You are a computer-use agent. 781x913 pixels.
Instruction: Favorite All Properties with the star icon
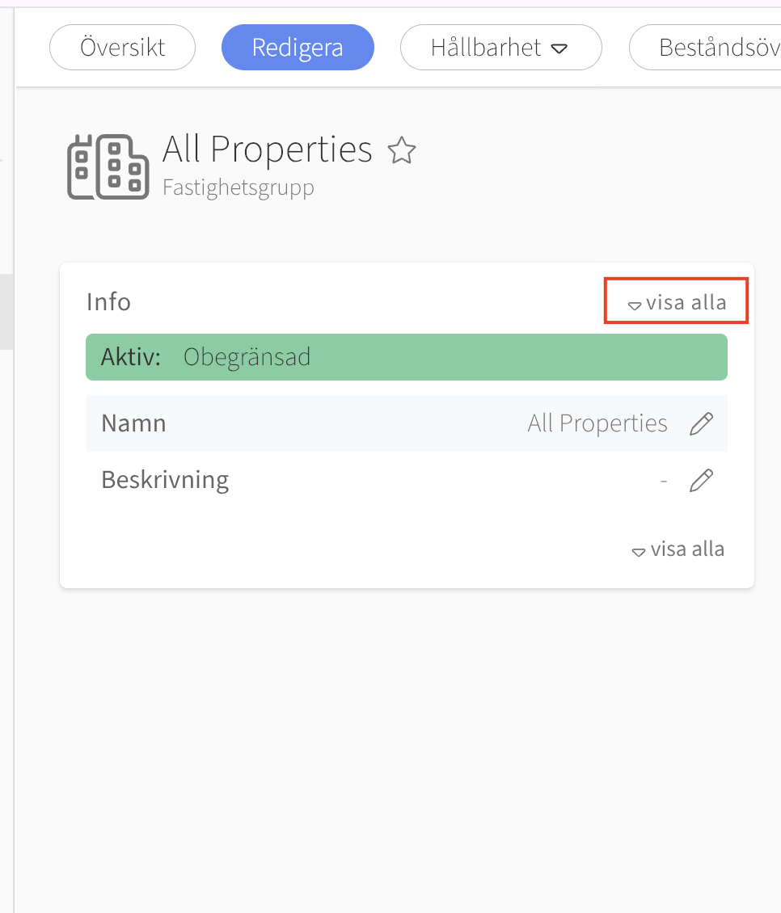coord(402,150)
